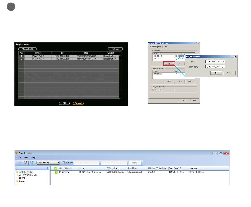Close the TCP/IP Address dialog

pos(236,57)
